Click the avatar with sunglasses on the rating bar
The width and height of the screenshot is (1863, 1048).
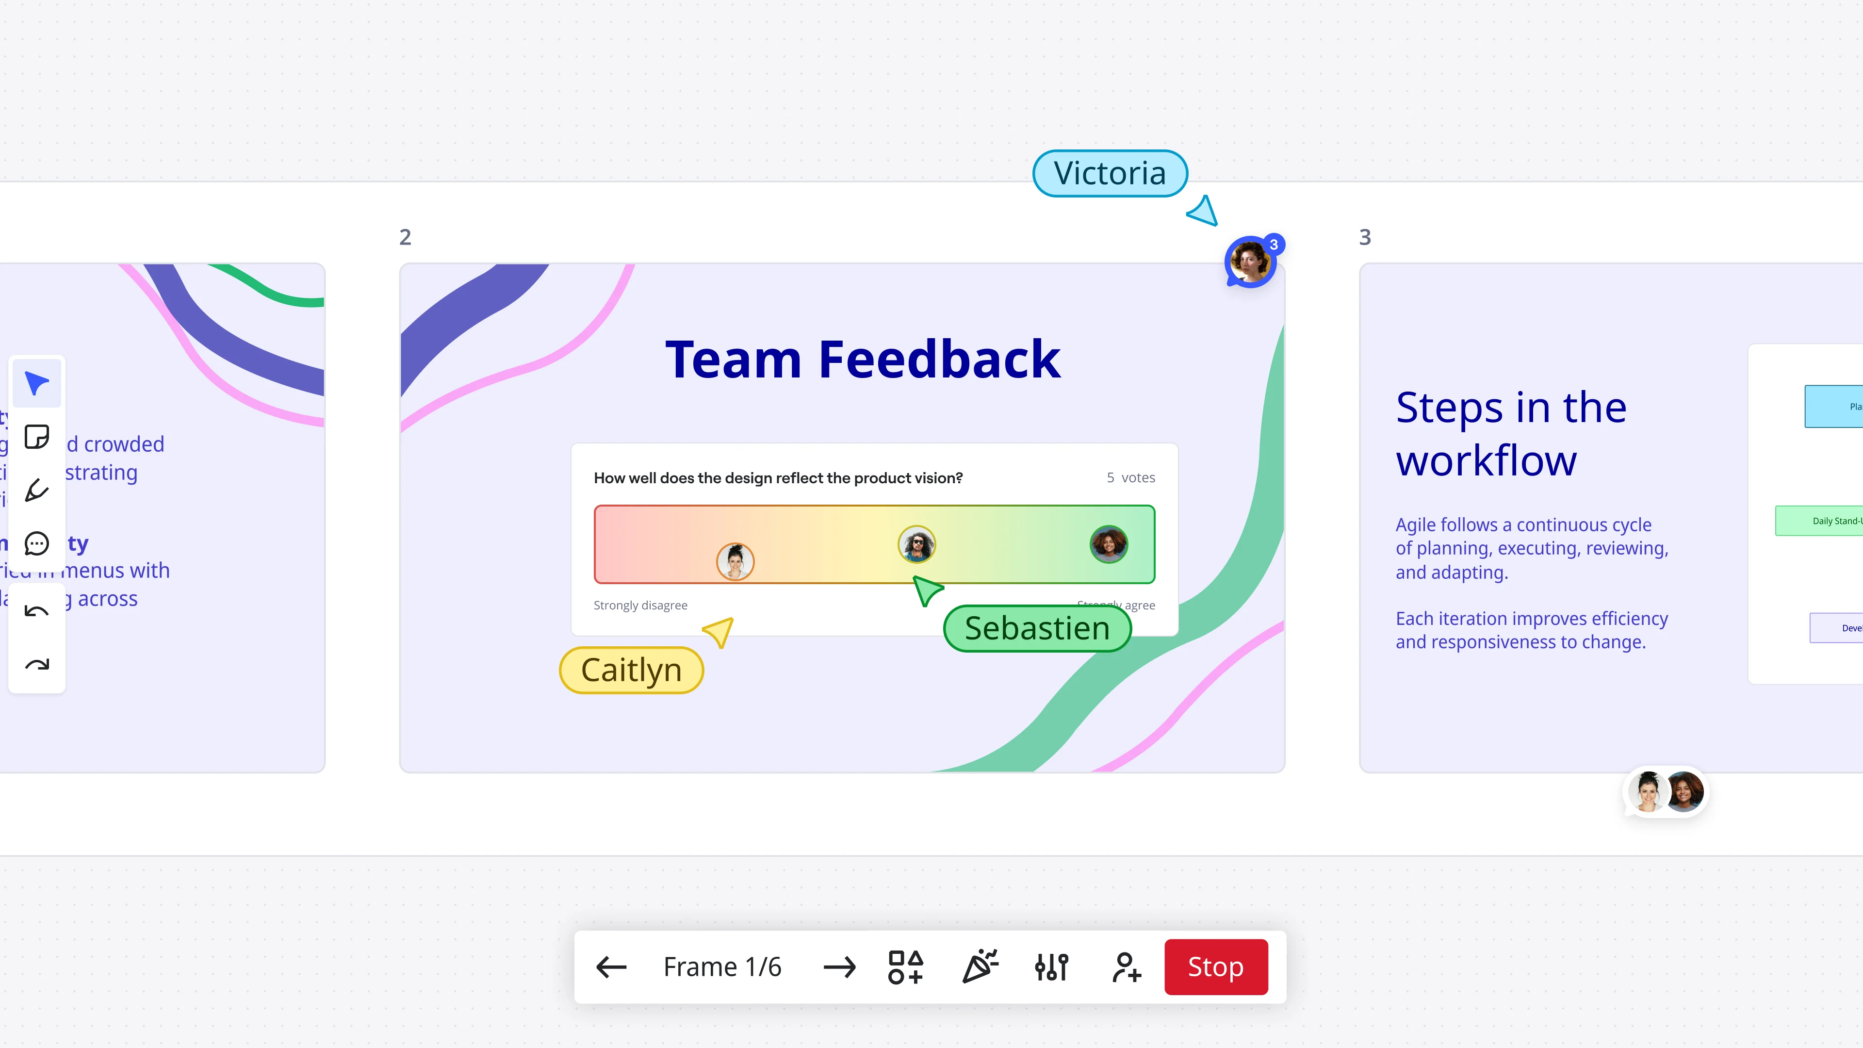pyautogui.click(x=916, y=544)
